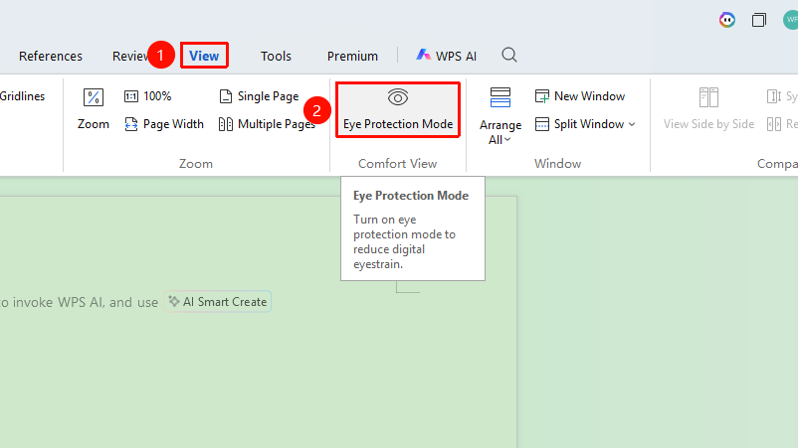
Task: Toggle the Gridlines option
Action: [x=23, y=96]
